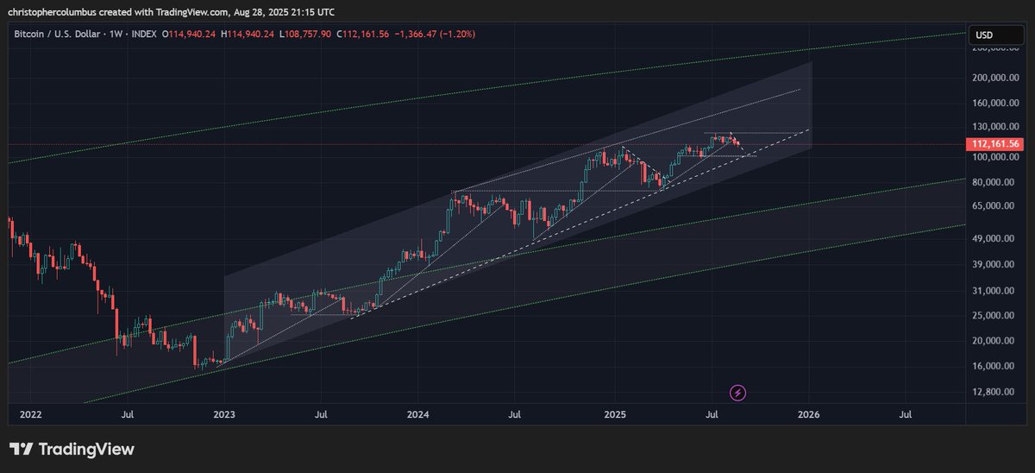Click the 160,000.00 price axis label
1035x473 pixels.
[994, 103]
